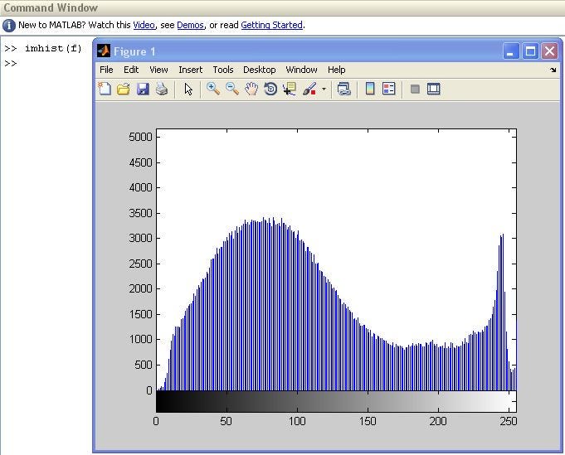Click the y-axis label 5000
This screenshot has width=565, height=455.
pyautogui.click(x=140, y=137)
